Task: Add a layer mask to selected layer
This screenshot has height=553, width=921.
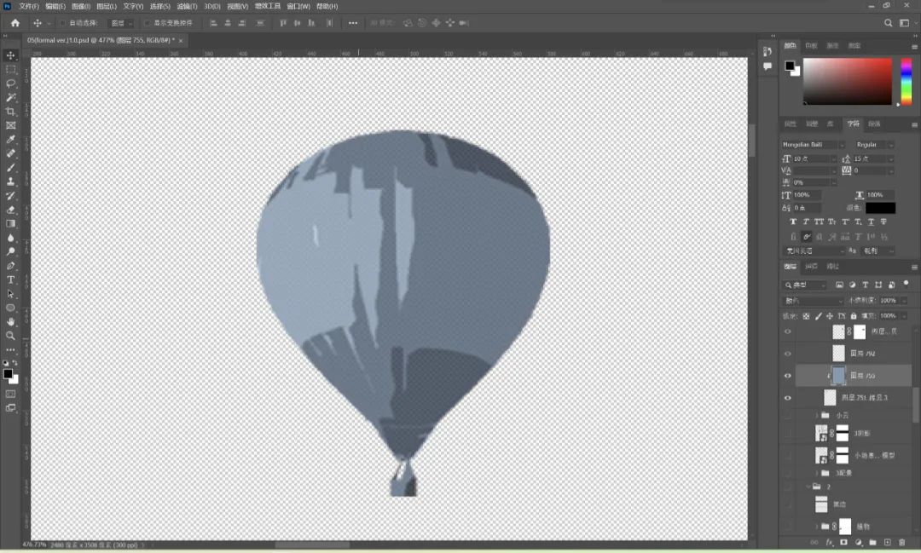Action: [844, 543]
